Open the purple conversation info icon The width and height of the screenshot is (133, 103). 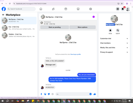pos(94,17)
